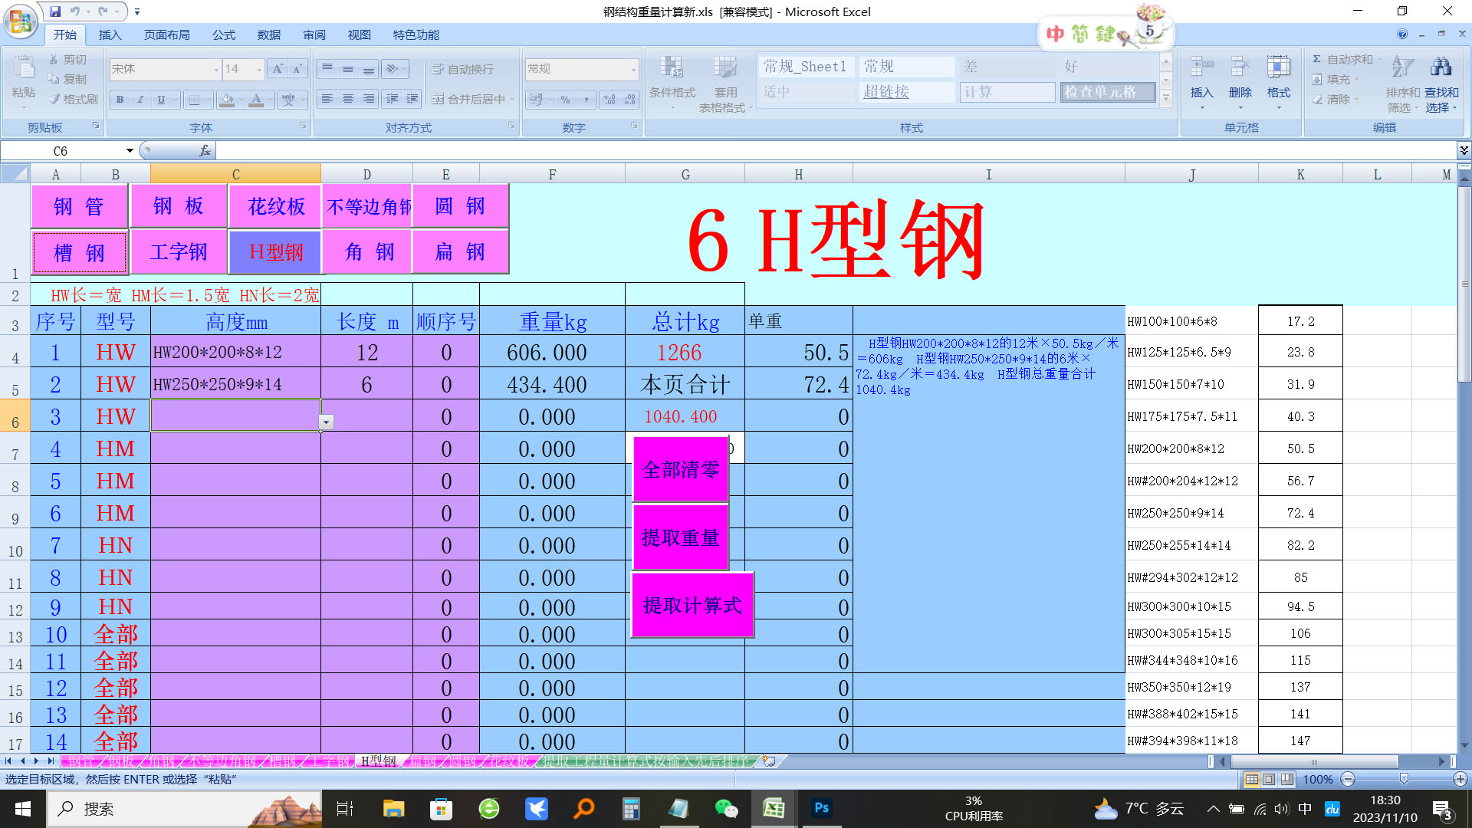Image resolution: width=1472 pixels, height=828 pixels.
Task: Click the formula bar input field
Action: [x=836, y=150]
